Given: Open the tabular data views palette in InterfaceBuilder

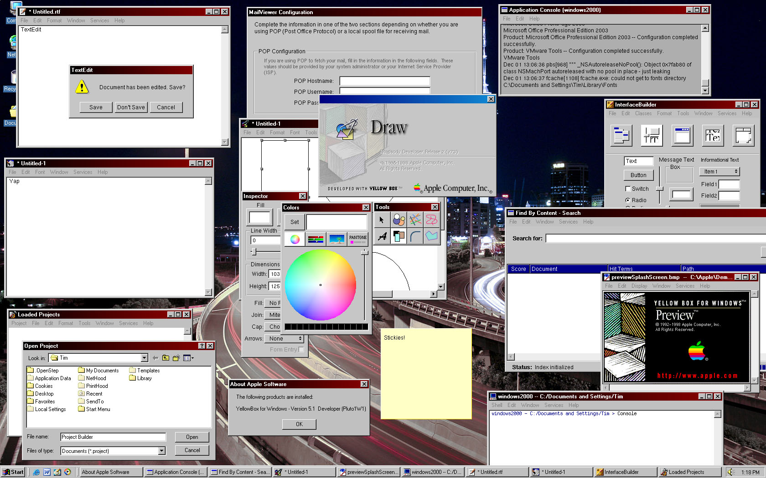Looking at the screenshot, I should click(743, 135).
